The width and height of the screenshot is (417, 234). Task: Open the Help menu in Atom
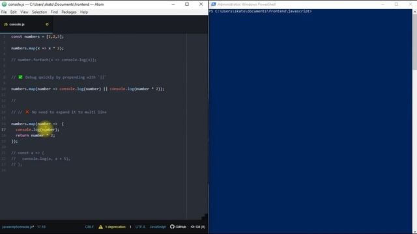tap(84, 12)
